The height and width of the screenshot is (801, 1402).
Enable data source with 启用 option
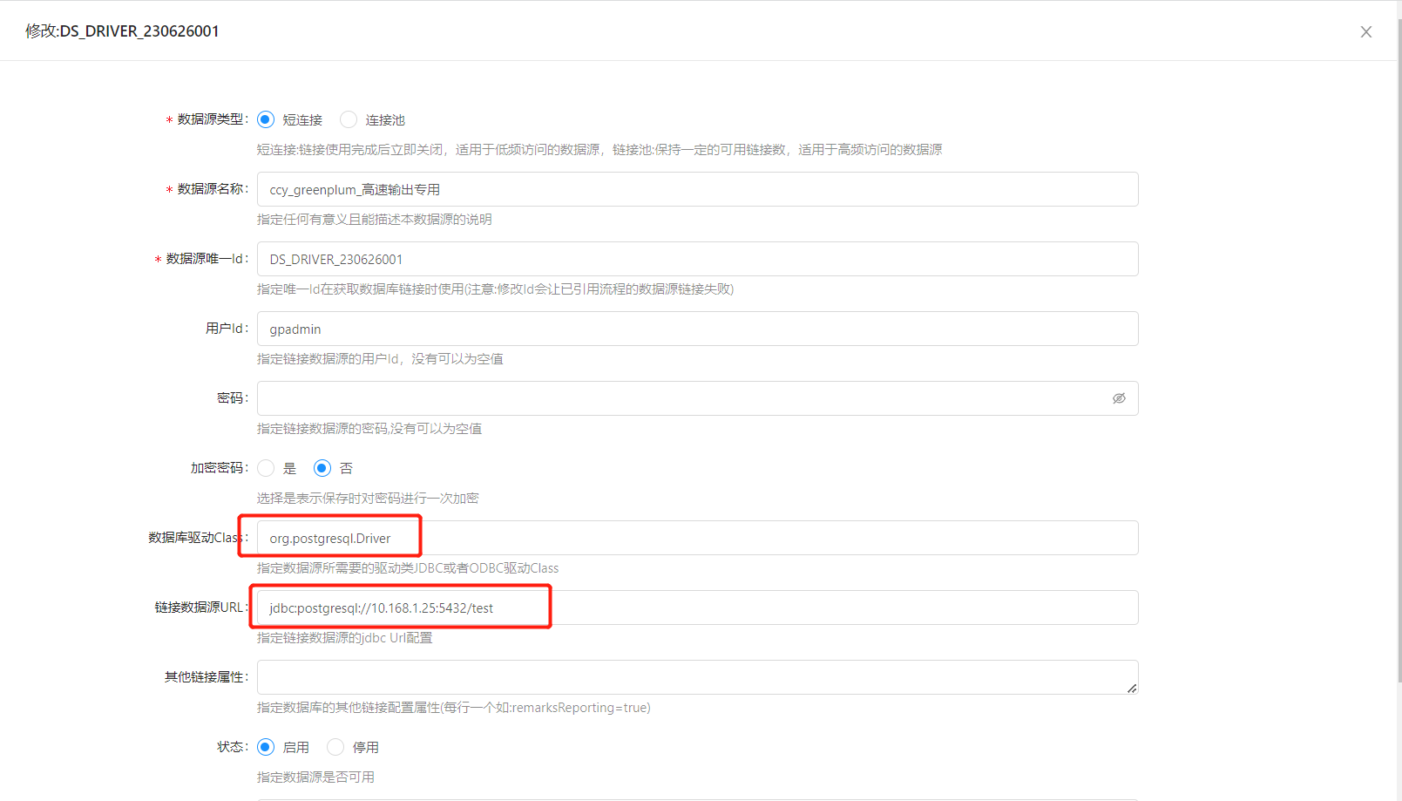tap(266, 747)
